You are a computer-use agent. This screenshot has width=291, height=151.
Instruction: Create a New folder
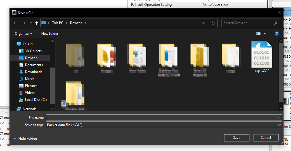[50, 34]
